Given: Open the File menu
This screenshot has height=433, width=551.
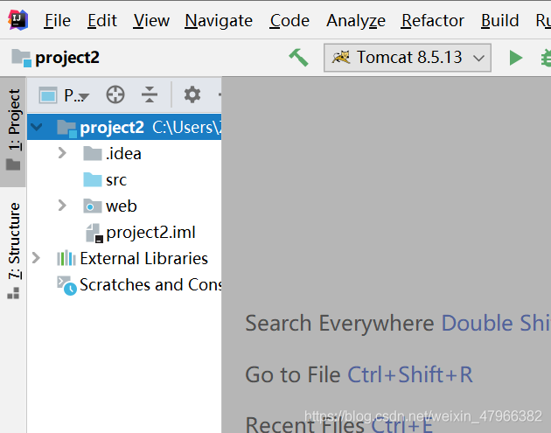Looking at the screenshot, I should pyautogui.click(x=57, y=21).
